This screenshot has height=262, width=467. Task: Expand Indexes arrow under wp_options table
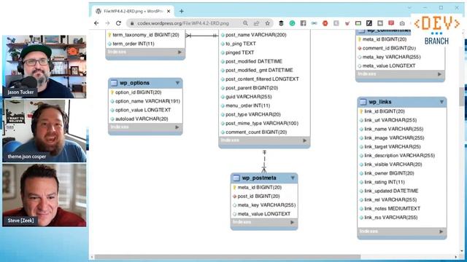coord(177,127)
